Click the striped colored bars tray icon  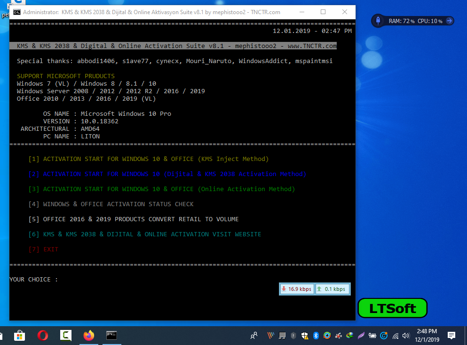coord(270,336)
